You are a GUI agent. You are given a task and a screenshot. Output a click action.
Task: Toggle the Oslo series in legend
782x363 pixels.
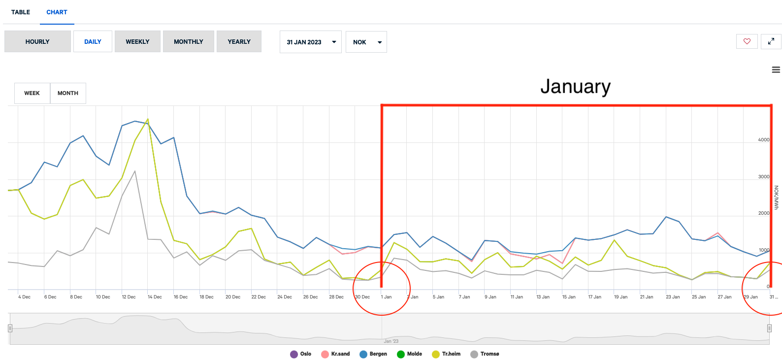click(301, 354)
